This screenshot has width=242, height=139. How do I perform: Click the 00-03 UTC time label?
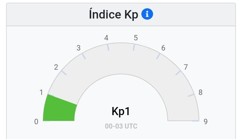click(121, 127)
